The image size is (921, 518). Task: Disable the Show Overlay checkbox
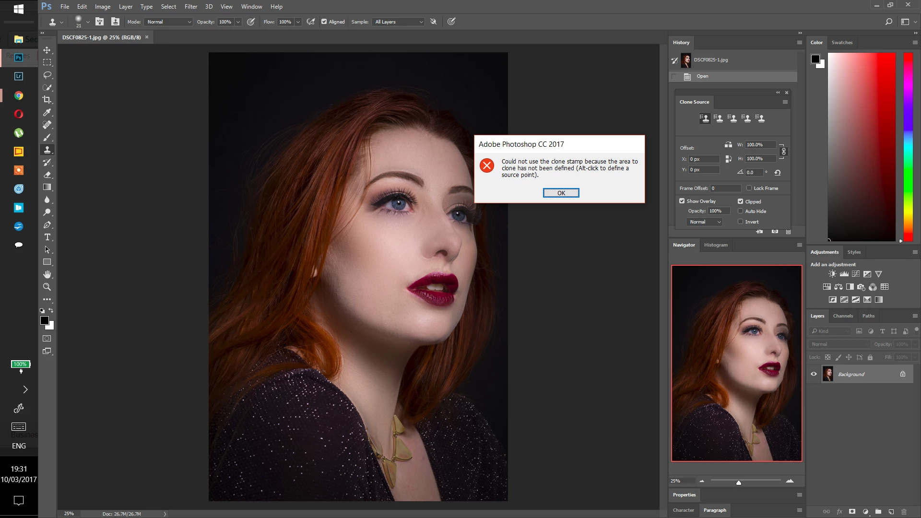coord(682,201)
